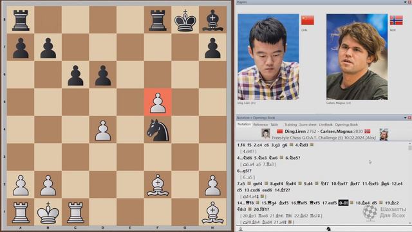The height and width of the screenshot is (232, 412).
Task: Pick the black rook on f8
Action: [158, 21]
